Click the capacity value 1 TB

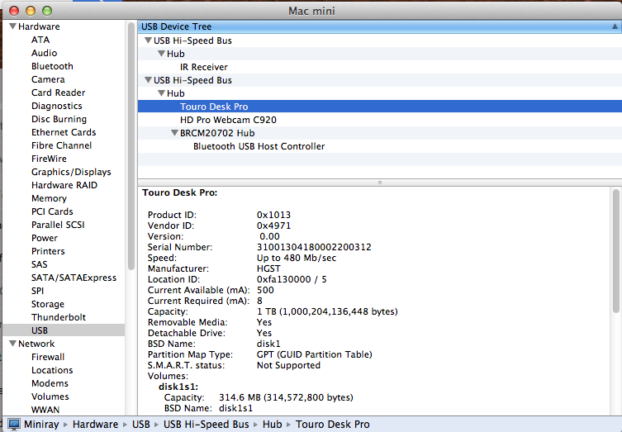pyautogui.click(x=327, y=311)
